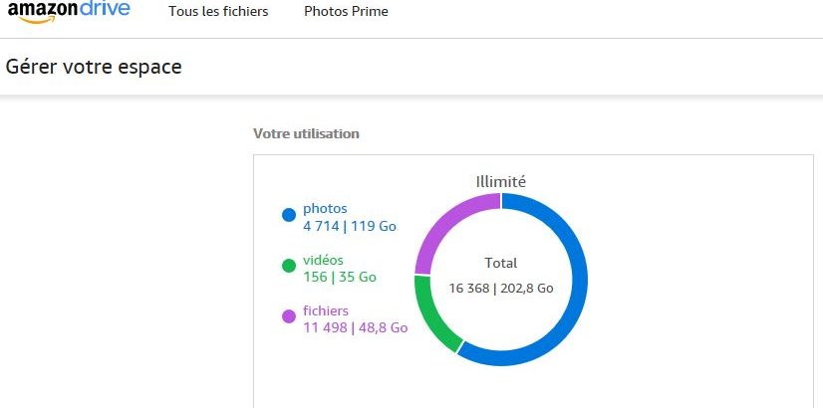Click the Total label inside the chart

point(501,264)
